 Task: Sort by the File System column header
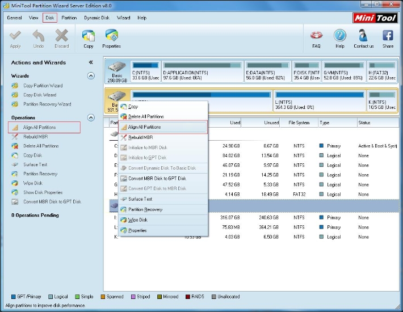pos(299,123)
